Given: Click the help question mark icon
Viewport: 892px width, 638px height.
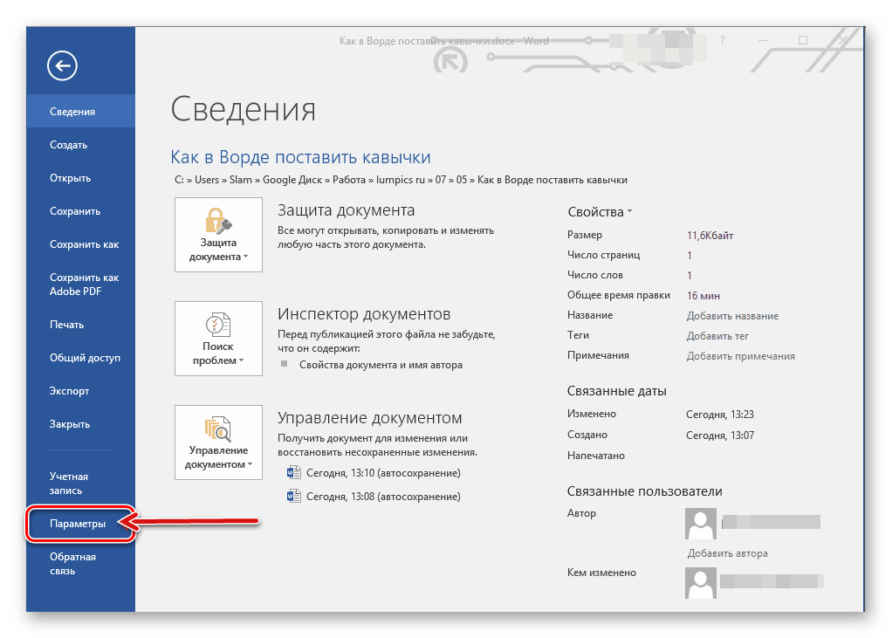Looking at the screenshot, I should click(x=723, y=41).
